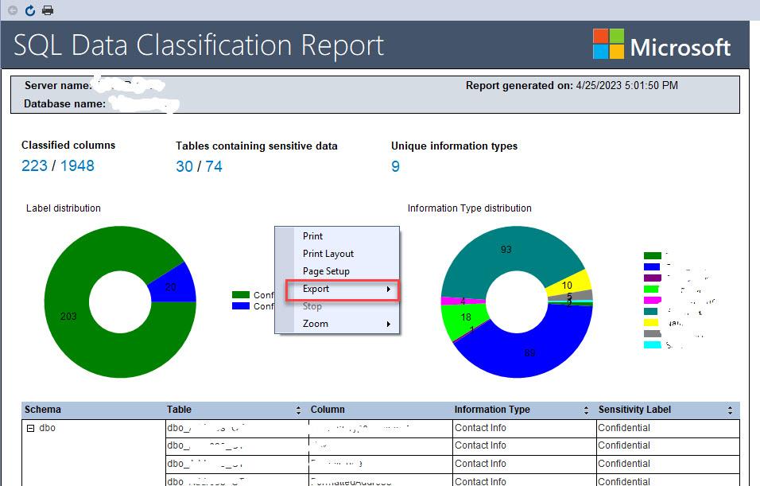
Task: Choose Print from the context menu
Action: click(x=312, y=236)
